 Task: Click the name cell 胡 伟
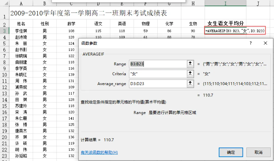21,150
